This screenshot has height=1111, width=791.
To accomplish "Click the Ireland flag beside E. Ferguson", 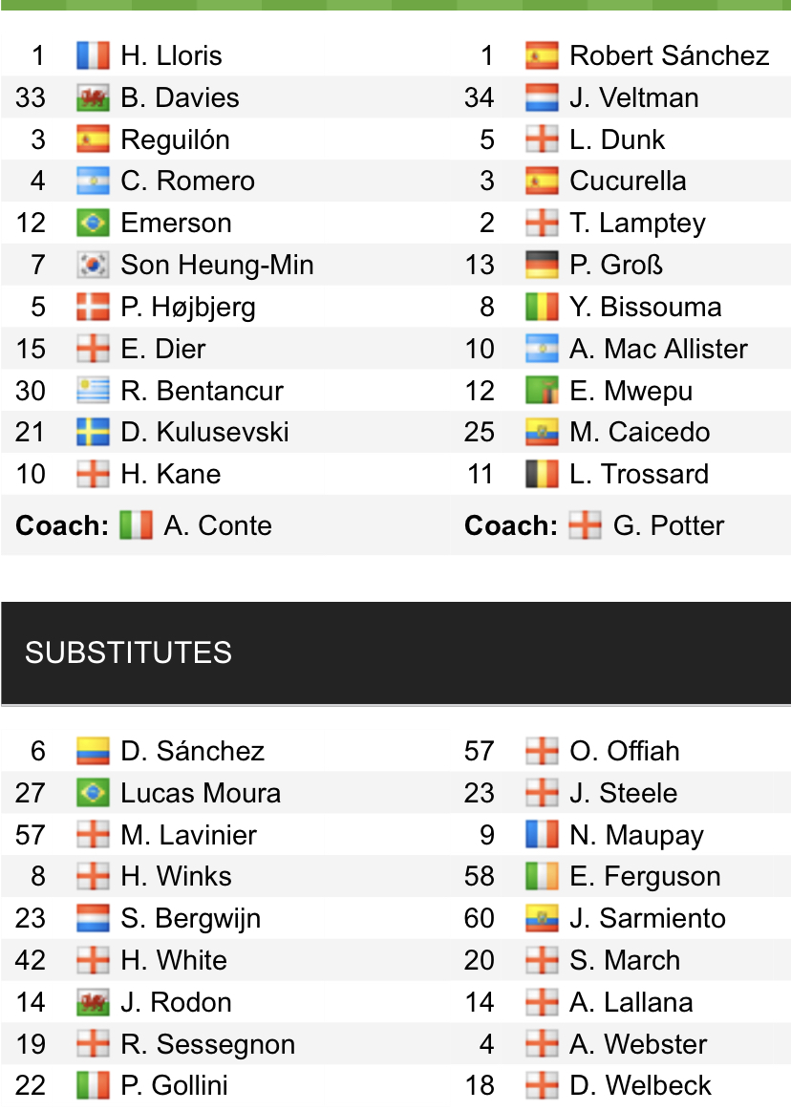I will (x=542, y=876).
